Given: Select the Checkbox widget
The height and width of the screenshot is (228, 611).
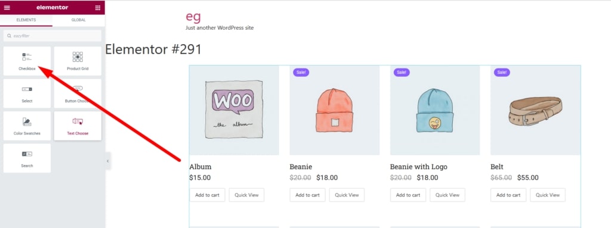Looking at the screenshot, I should click(x=27, y=61).
